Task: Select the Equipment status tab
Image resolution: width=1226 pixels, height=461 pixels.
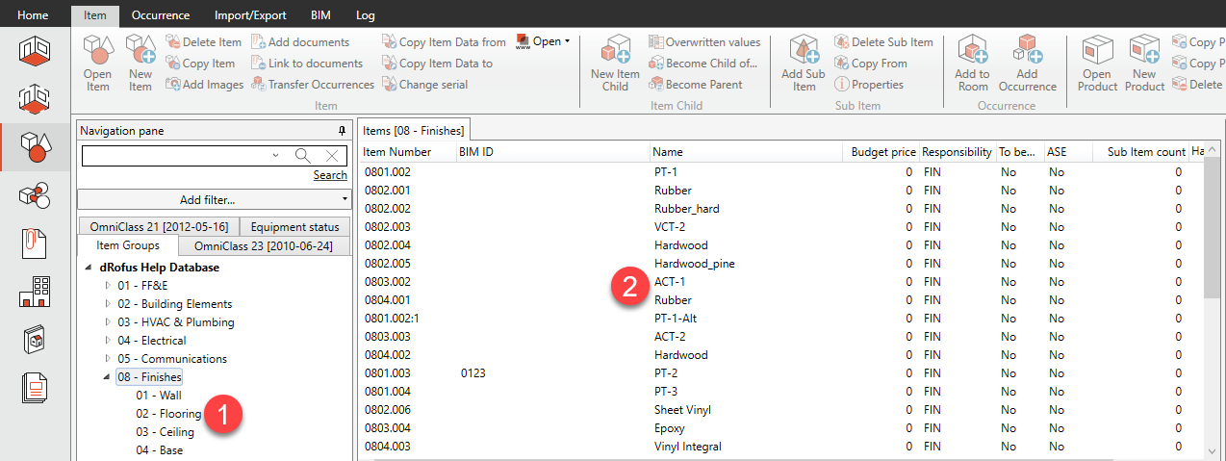Action: pyautogui.click(x=294, y=227)
